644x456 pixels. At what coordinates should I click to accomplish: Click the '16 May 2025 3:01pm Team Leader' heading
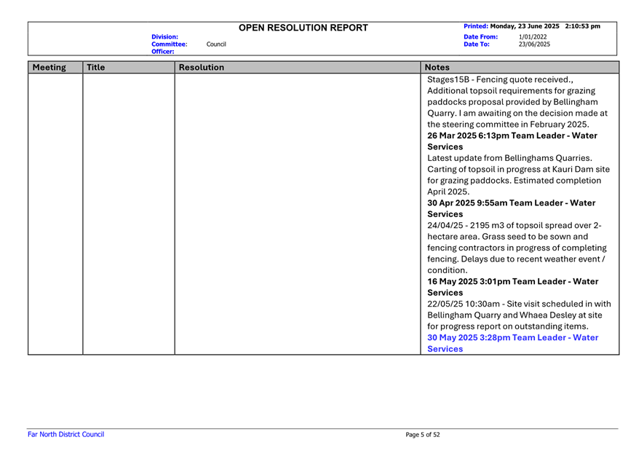(513, 287)
